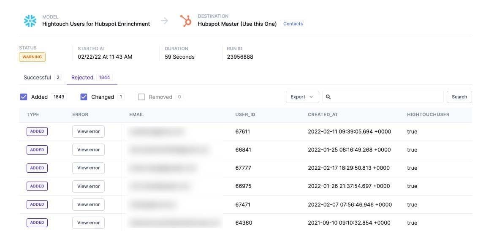The image size is (486, 231).
Task: Click the HubSpot destination icon
Action: pos(185,21)
